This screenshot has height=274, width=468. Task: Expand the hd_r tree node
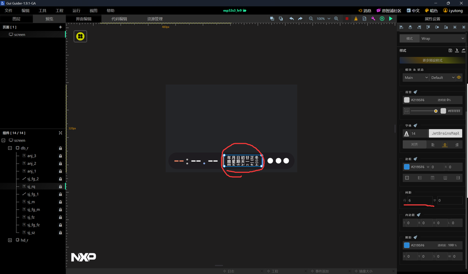10,240
